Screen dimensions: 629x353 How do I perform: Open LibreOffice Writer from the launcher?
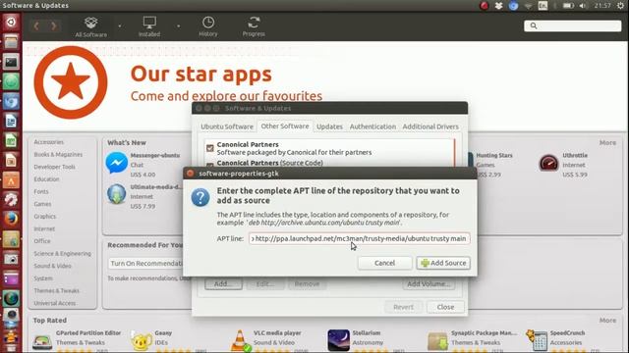coord(11,121)
